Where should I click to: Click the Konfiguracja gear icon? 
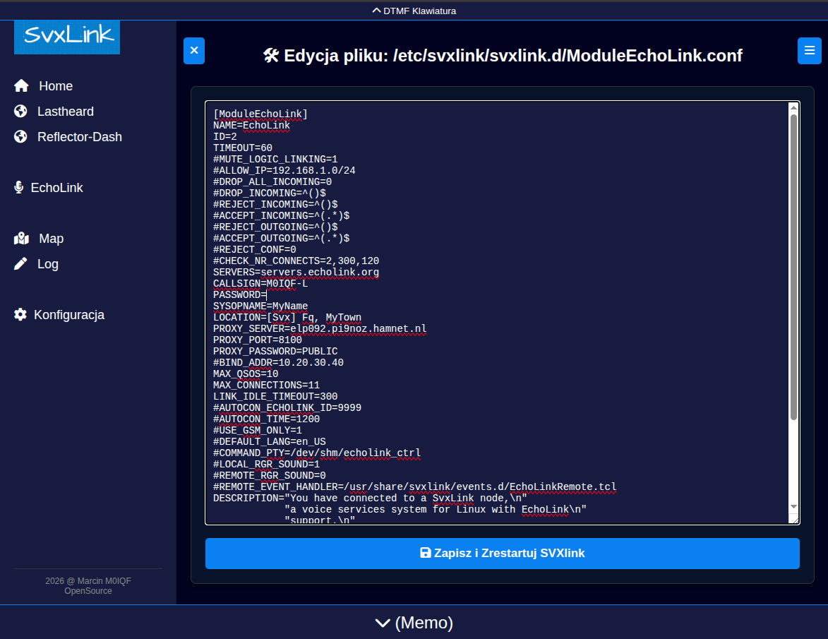pos(20,315)
